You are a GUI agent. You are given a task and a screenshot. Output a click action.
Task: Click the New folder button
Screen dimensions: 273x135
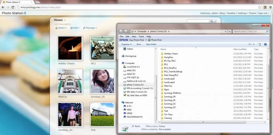pos(151,44)
